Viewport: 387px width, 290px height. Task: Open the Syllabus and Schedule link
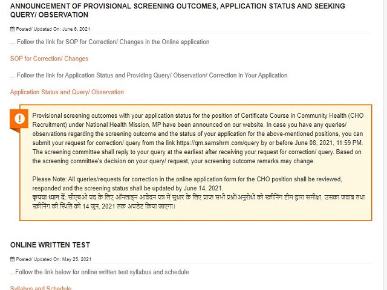[x=41, y=288]
